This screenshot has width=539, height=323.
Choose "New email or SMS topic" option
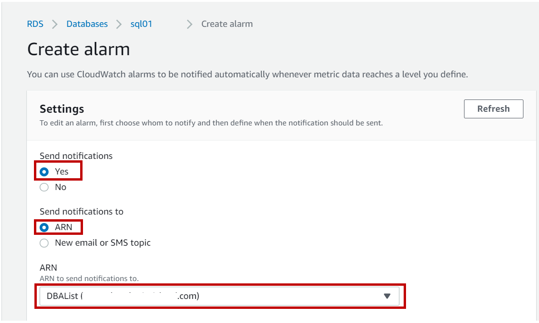[x=44, y=243]
